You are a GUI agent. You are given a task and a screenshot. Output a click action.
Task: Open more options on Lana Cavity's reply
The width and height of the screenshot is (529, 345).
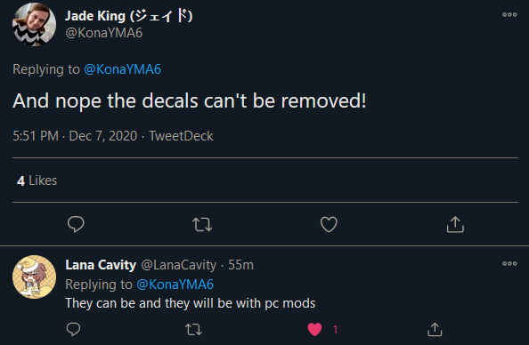509,263
